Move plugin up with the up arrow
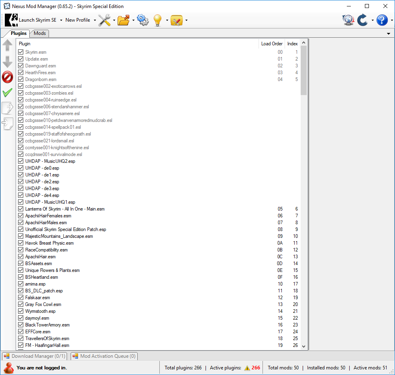Image resolution: width=395 pixels, height=375 pixels. [x=8, y=45]
